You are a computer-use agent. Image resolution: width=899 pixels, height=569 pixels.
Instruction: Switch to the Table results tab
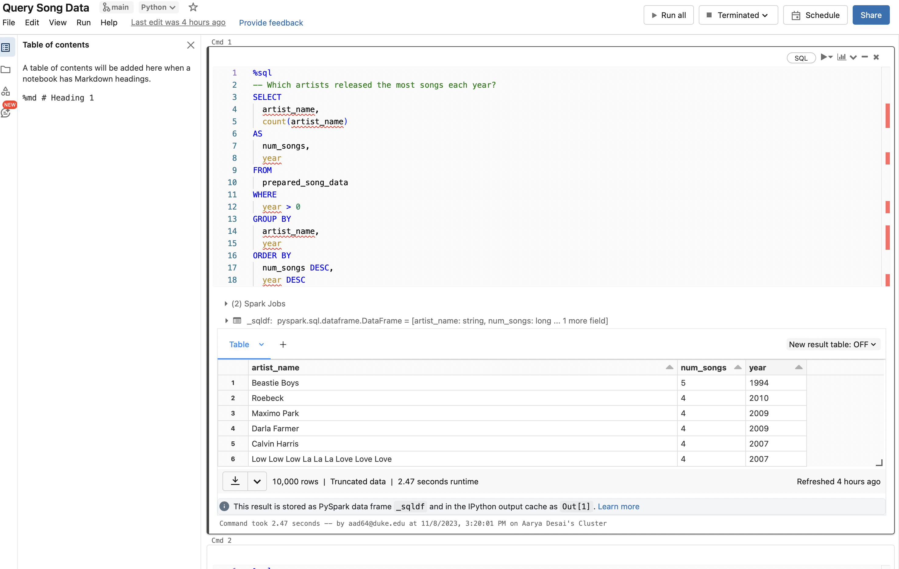tap(239, 345)
